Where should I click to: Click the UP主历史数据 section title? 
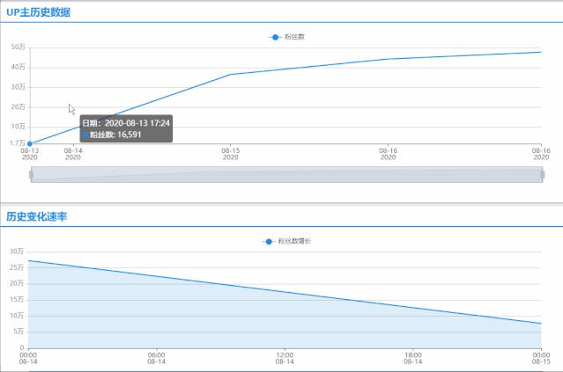click(38, 12)
